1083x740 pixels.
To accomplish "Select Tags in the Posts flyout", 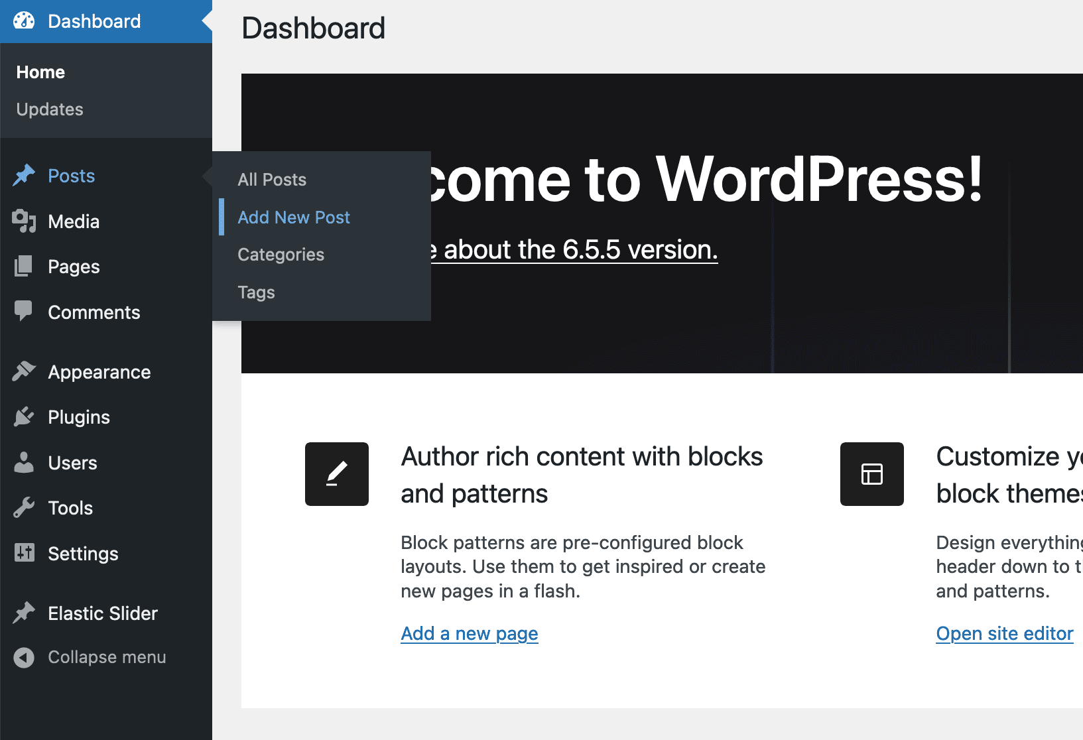I will click(256, 292).
